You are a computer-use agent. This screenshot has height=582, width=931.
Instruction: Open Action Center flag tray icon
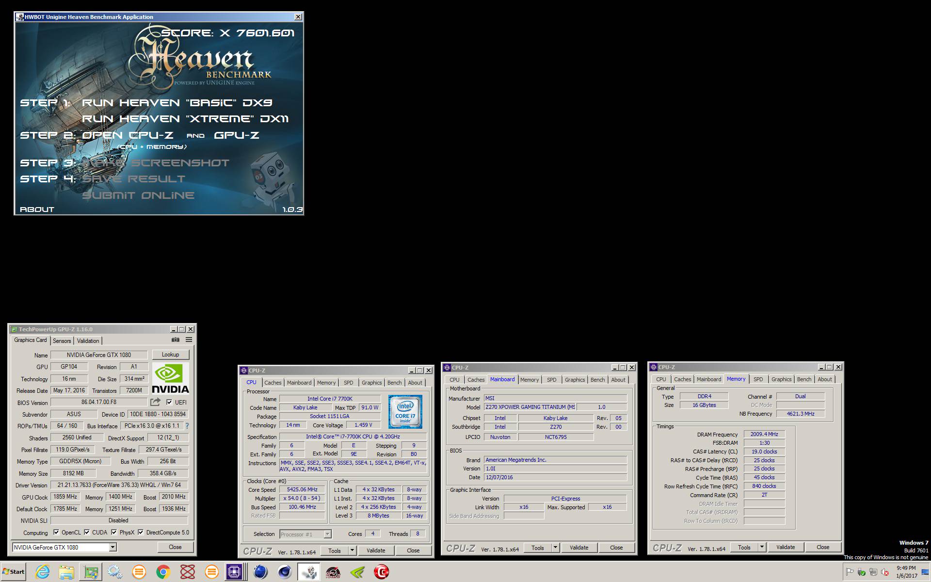click(x=850, y=572)
